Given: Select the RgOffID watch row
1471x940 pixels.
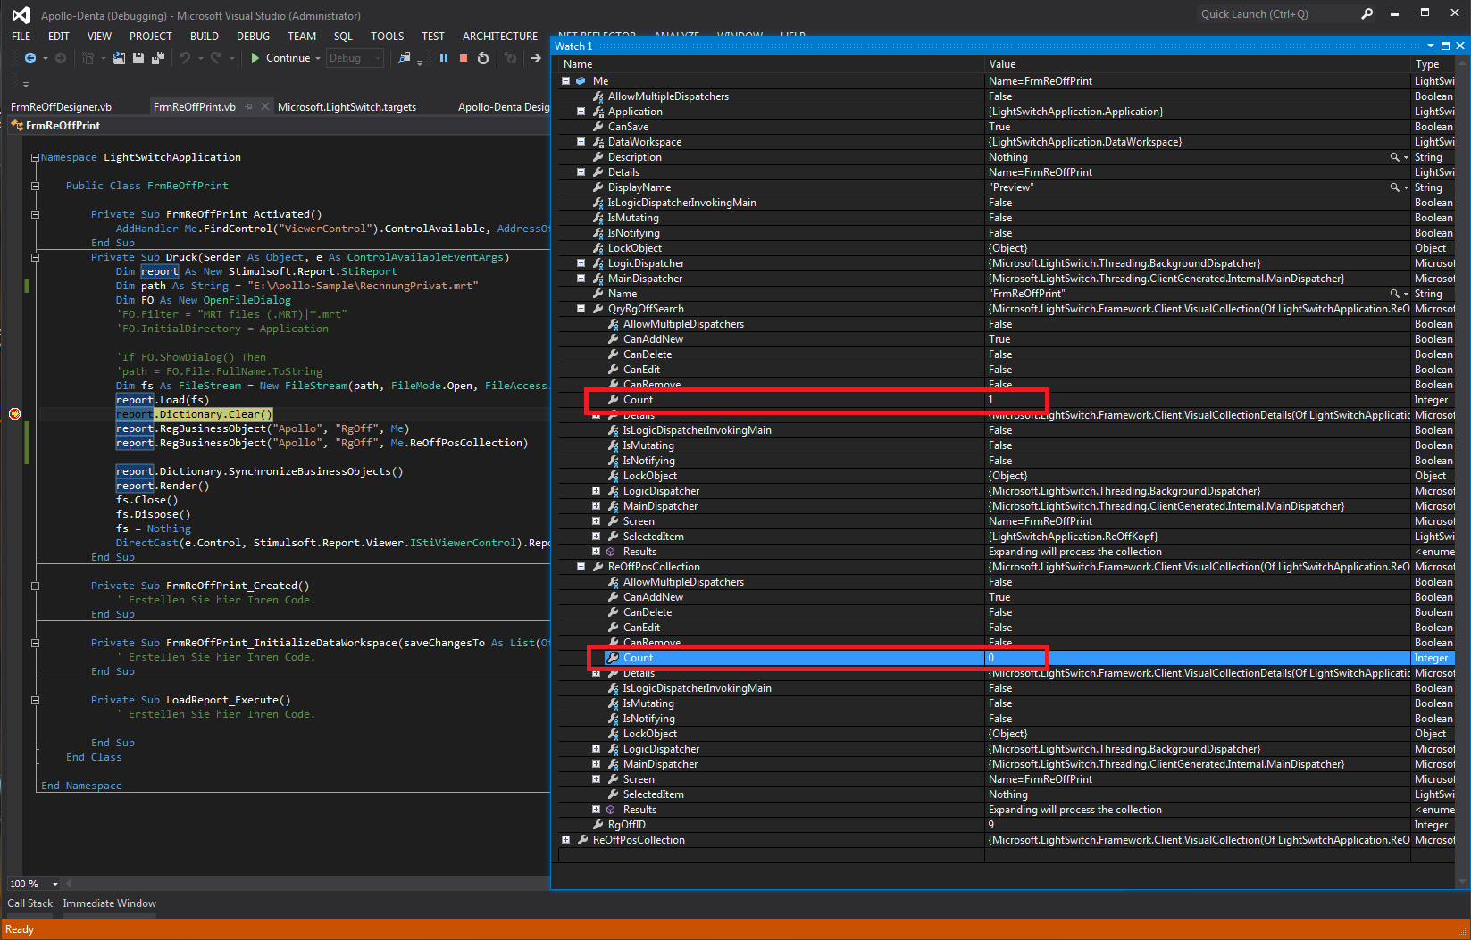Looking at the screenshot, I should 1007,825.
